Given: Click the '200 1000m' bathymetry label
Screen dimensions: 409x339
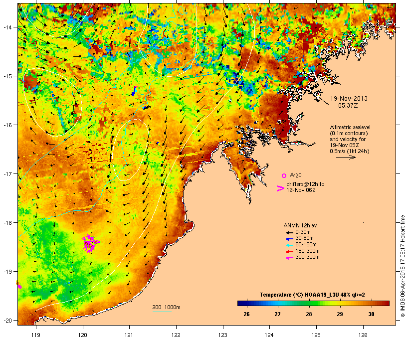Looking at the screenshot, I should (x=166, y=307).
